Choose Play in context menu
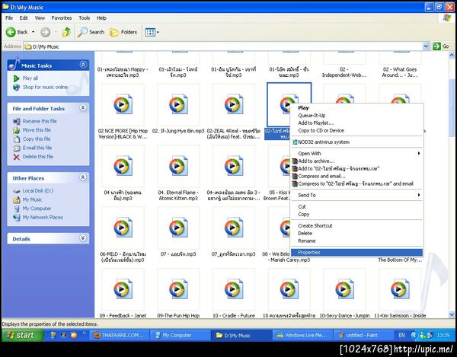The width and height of the screenshot is (457, 357). [356, 108]
